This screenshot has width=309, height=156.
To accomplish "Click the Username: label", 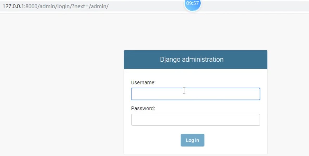I will (x=143, y=83).
